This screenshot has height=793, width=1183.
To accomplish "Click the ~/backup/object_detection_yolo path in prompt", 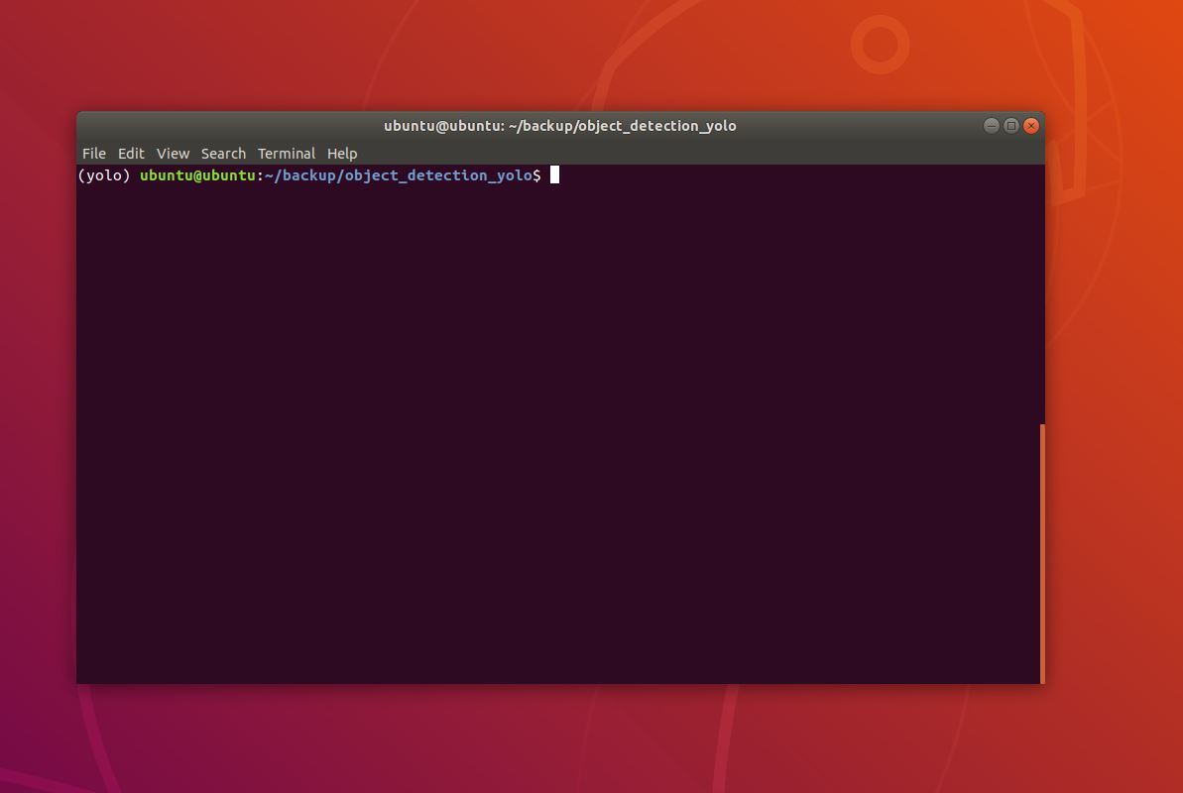I will [399, 175].
